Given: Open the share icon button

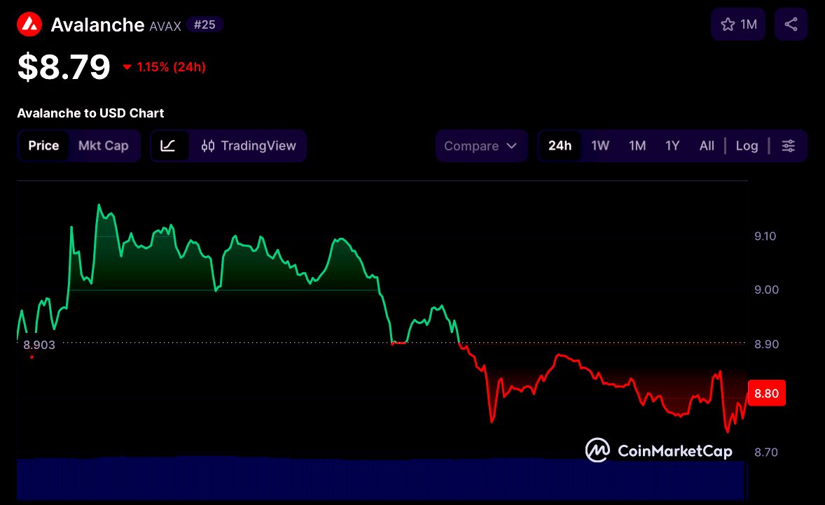Looking at the screenshot, I should (791, 24).
